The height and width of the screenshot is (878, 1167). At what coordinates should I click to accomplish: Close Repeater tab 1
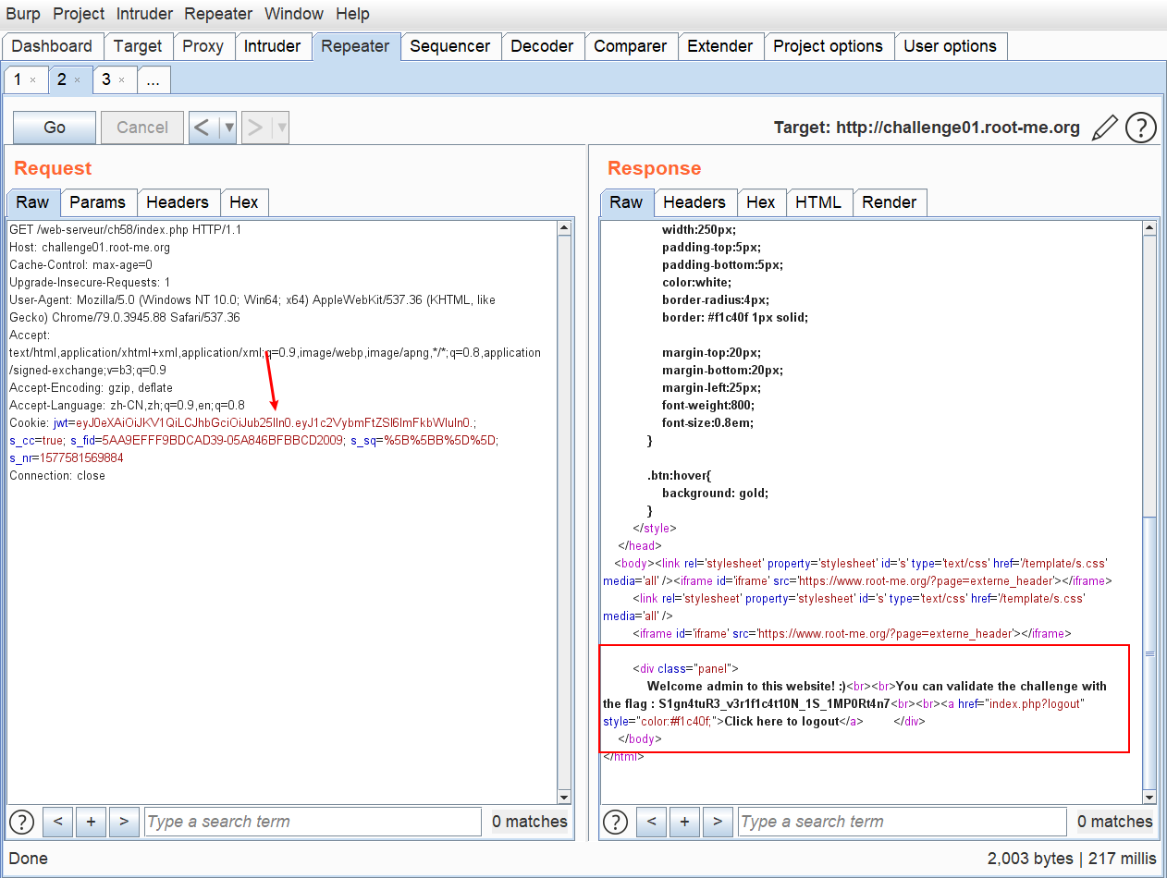point(33,80)
